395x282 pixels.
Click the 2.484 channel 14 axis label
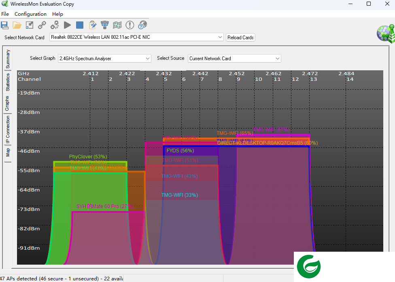tap(346, 76)
